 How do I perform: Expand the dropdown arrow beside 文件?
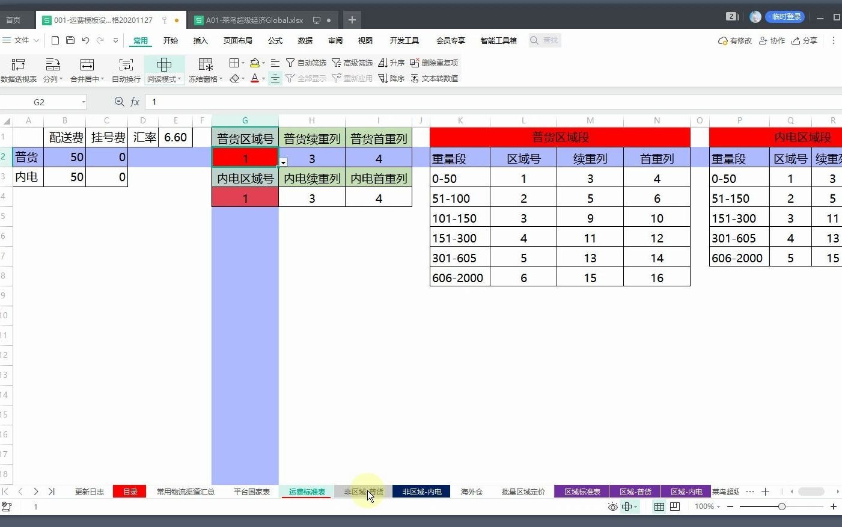[36, 40]
